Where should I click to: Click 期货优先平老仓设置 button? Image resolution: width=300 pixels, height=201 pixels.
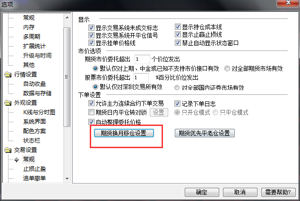(205, 133)
